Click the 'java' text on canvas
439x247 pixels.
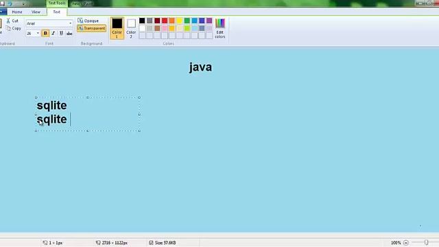click(200, 67)
